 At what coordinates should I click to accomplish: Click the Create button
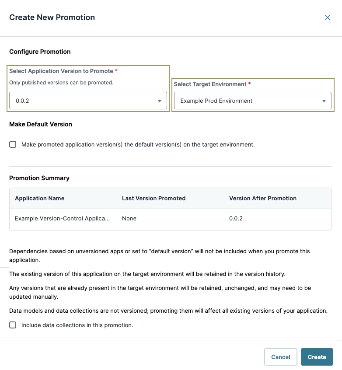pos(317,357)
